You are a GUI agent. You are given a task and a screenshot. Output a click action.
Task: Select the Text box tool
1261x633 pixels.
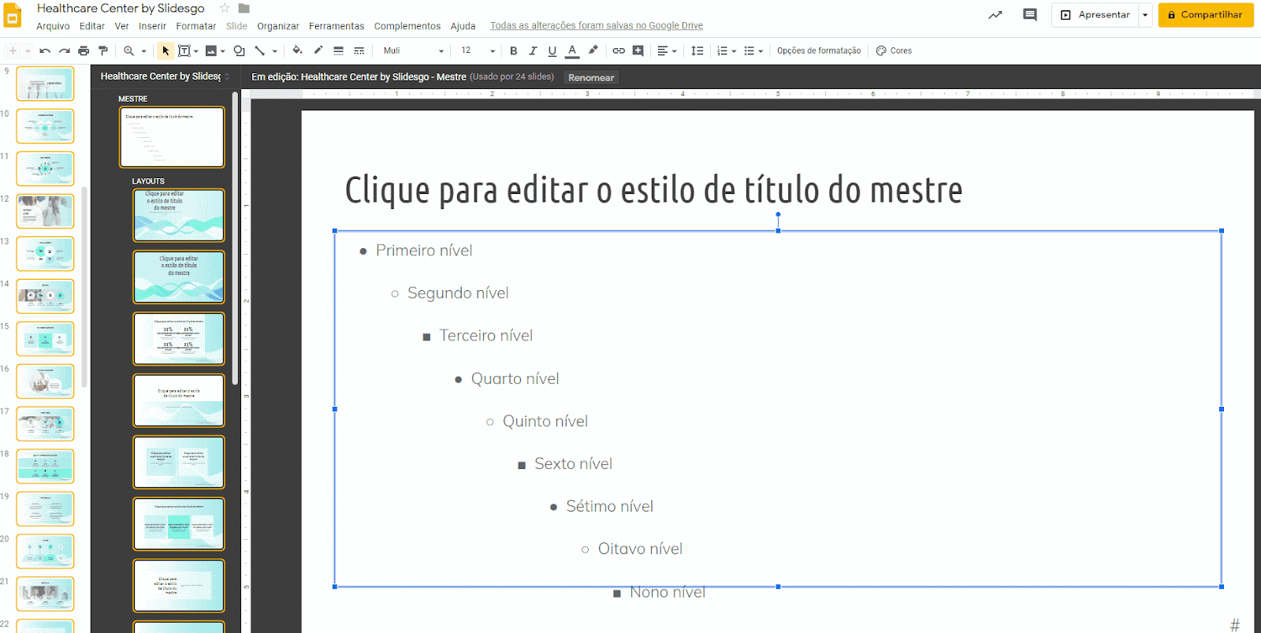(184, 50)
